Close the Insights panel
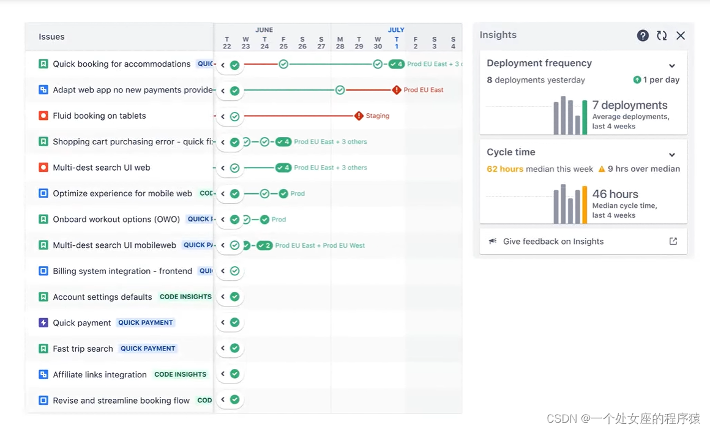 681,35
